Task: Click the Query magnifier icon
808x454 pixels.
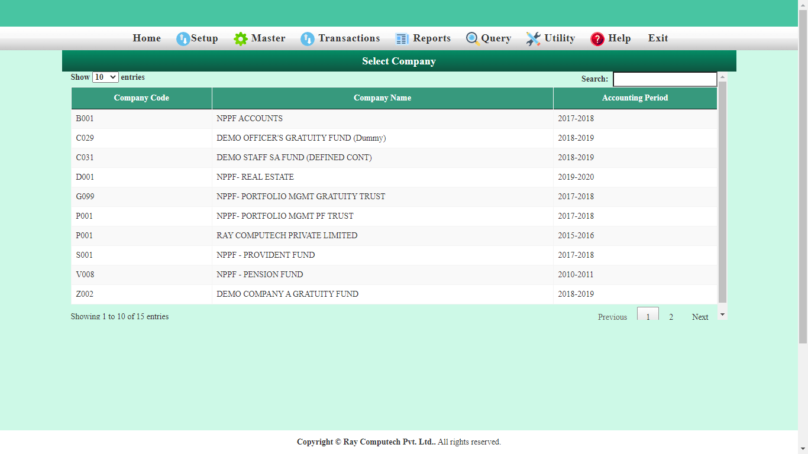Action: [472, 38]
